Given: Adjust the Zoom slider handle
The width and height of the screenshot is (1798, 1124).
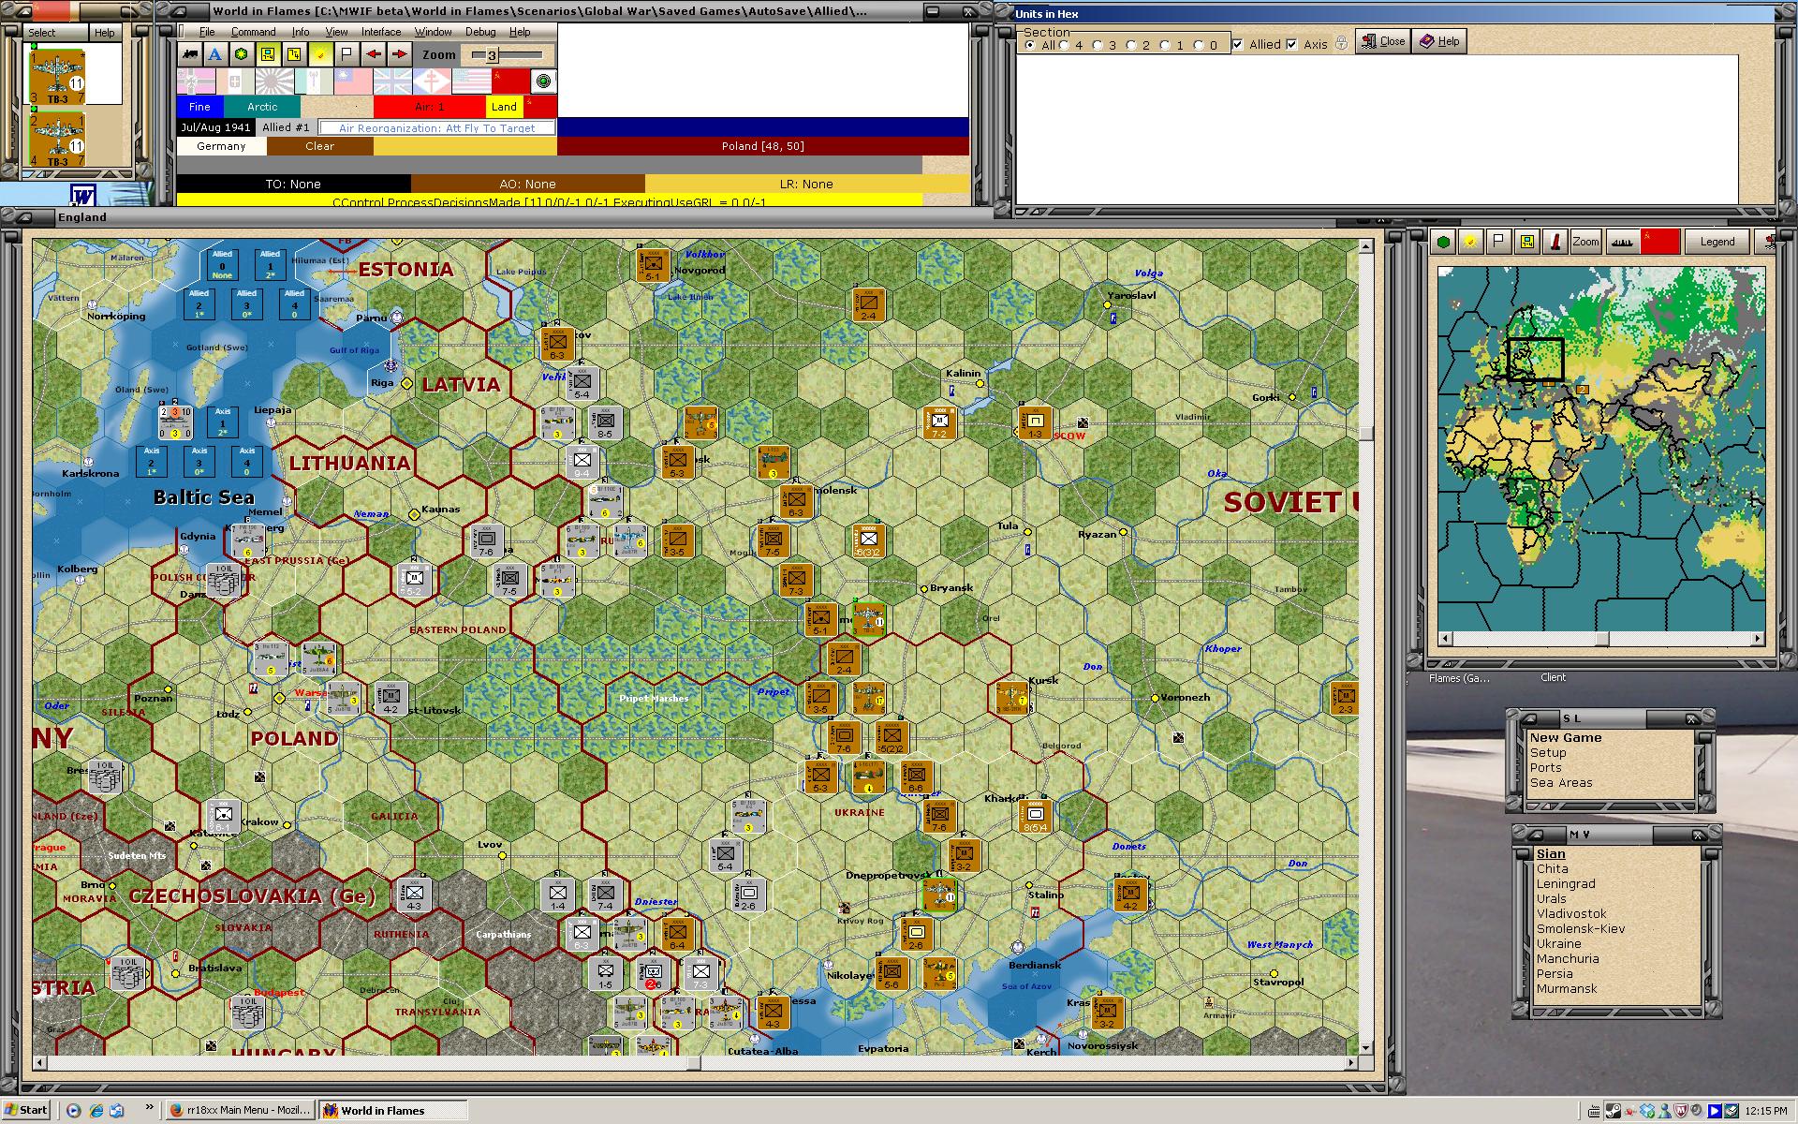Looking at the screenshot, I should tap(492, 55).
